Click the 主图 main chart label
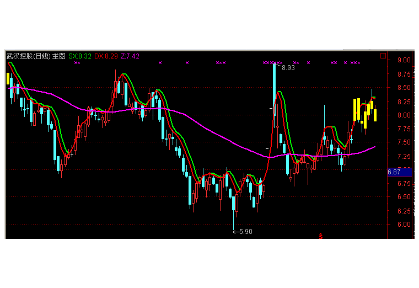419x288 pixels. 59,56
